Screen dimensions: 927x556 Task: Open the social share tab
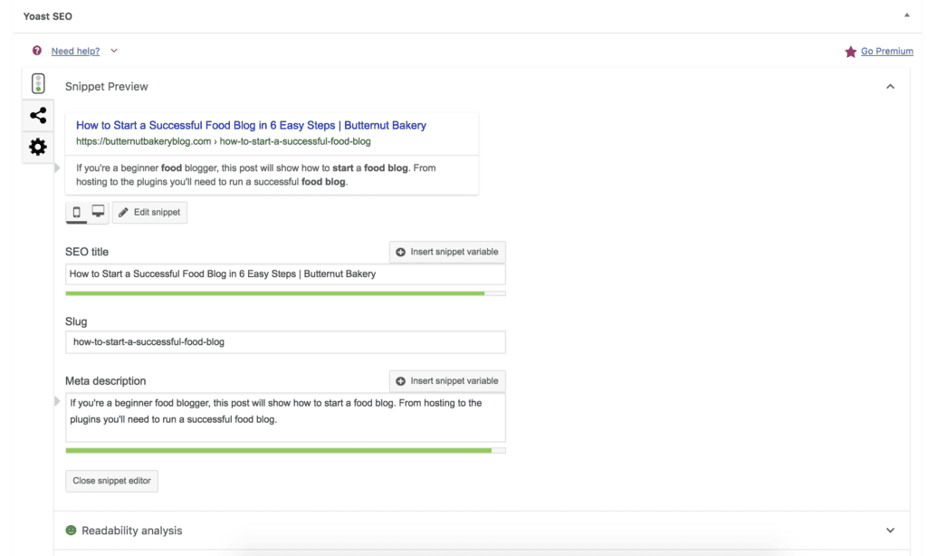pos(38,115)
